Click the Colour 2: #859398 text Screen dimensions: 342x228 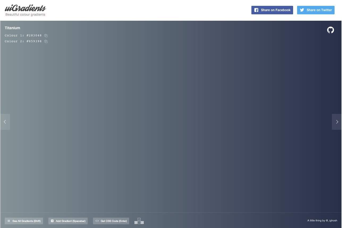pyautogui.click(x=23, y=41)
